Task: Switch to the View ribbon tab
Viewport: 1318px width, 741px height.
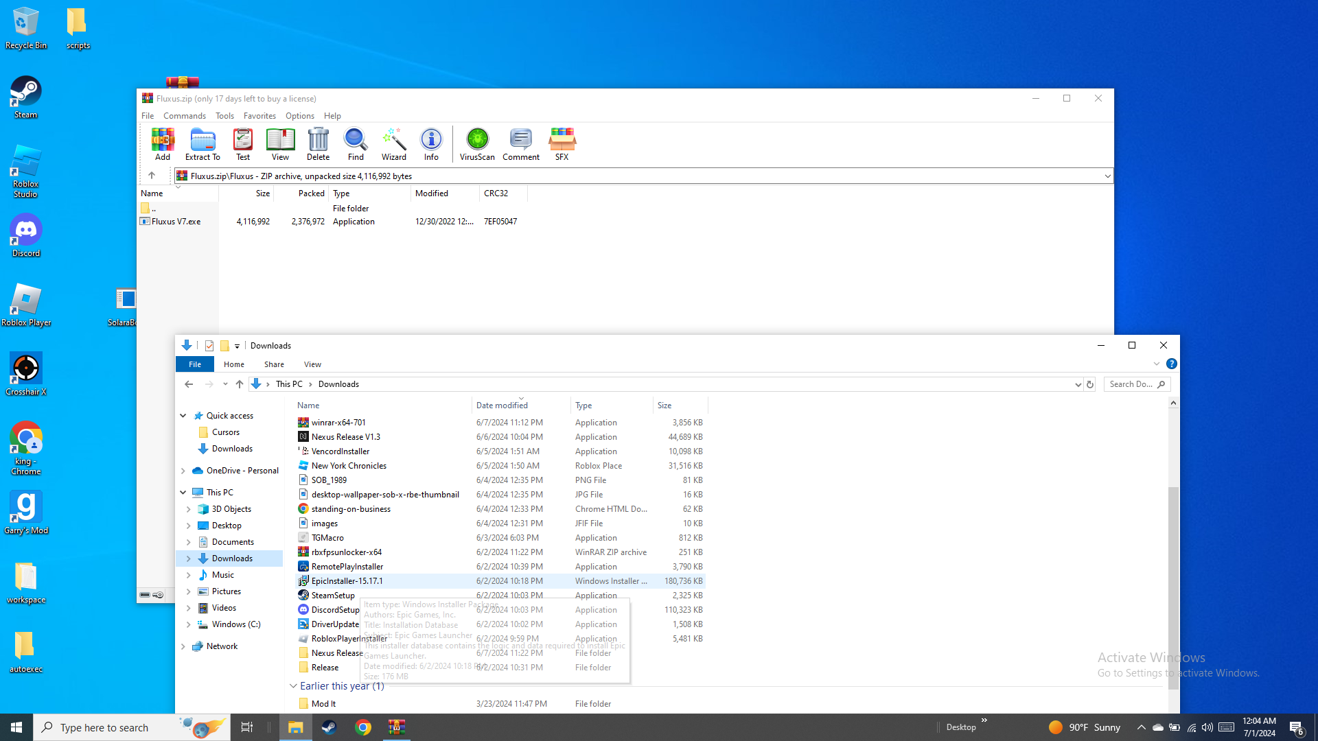Action: coord(312,364)
